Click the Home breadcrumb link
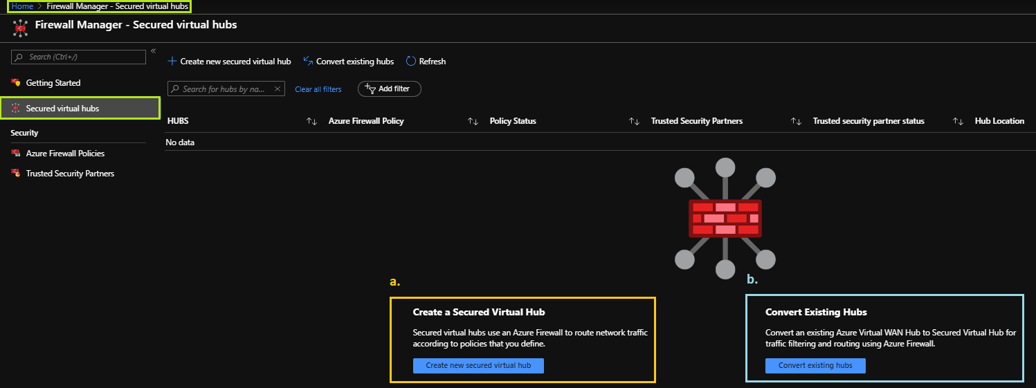 coord(22,6)
